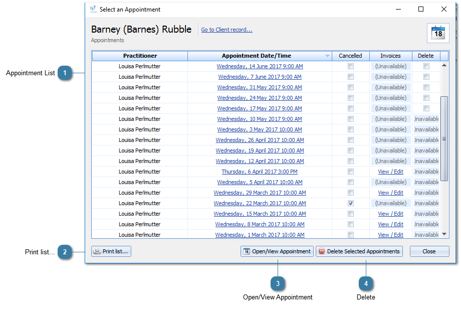View / Edit invoice for 8 March 2017

pos(390,224)
